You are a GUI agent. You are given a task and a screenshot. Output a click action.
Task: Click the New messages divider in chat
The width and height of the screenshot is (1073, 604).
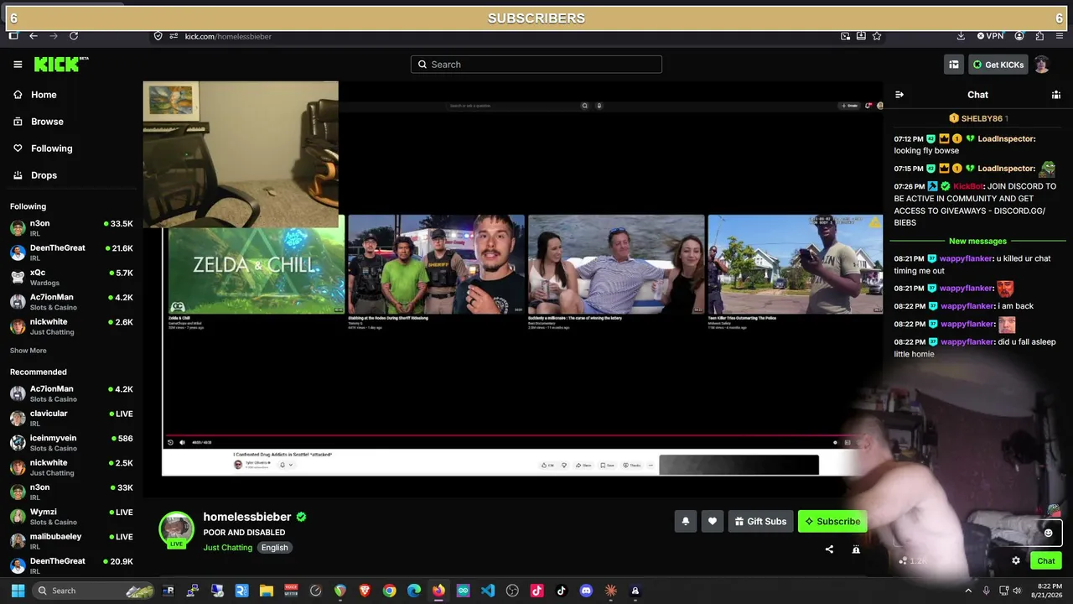977,241
